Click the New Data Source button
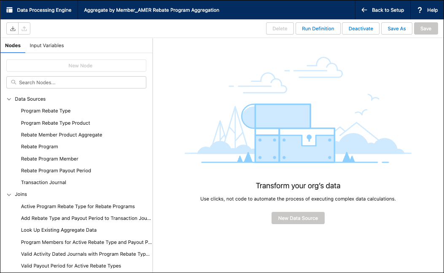The height and width of the screenshot is (273, 444). 298,218
